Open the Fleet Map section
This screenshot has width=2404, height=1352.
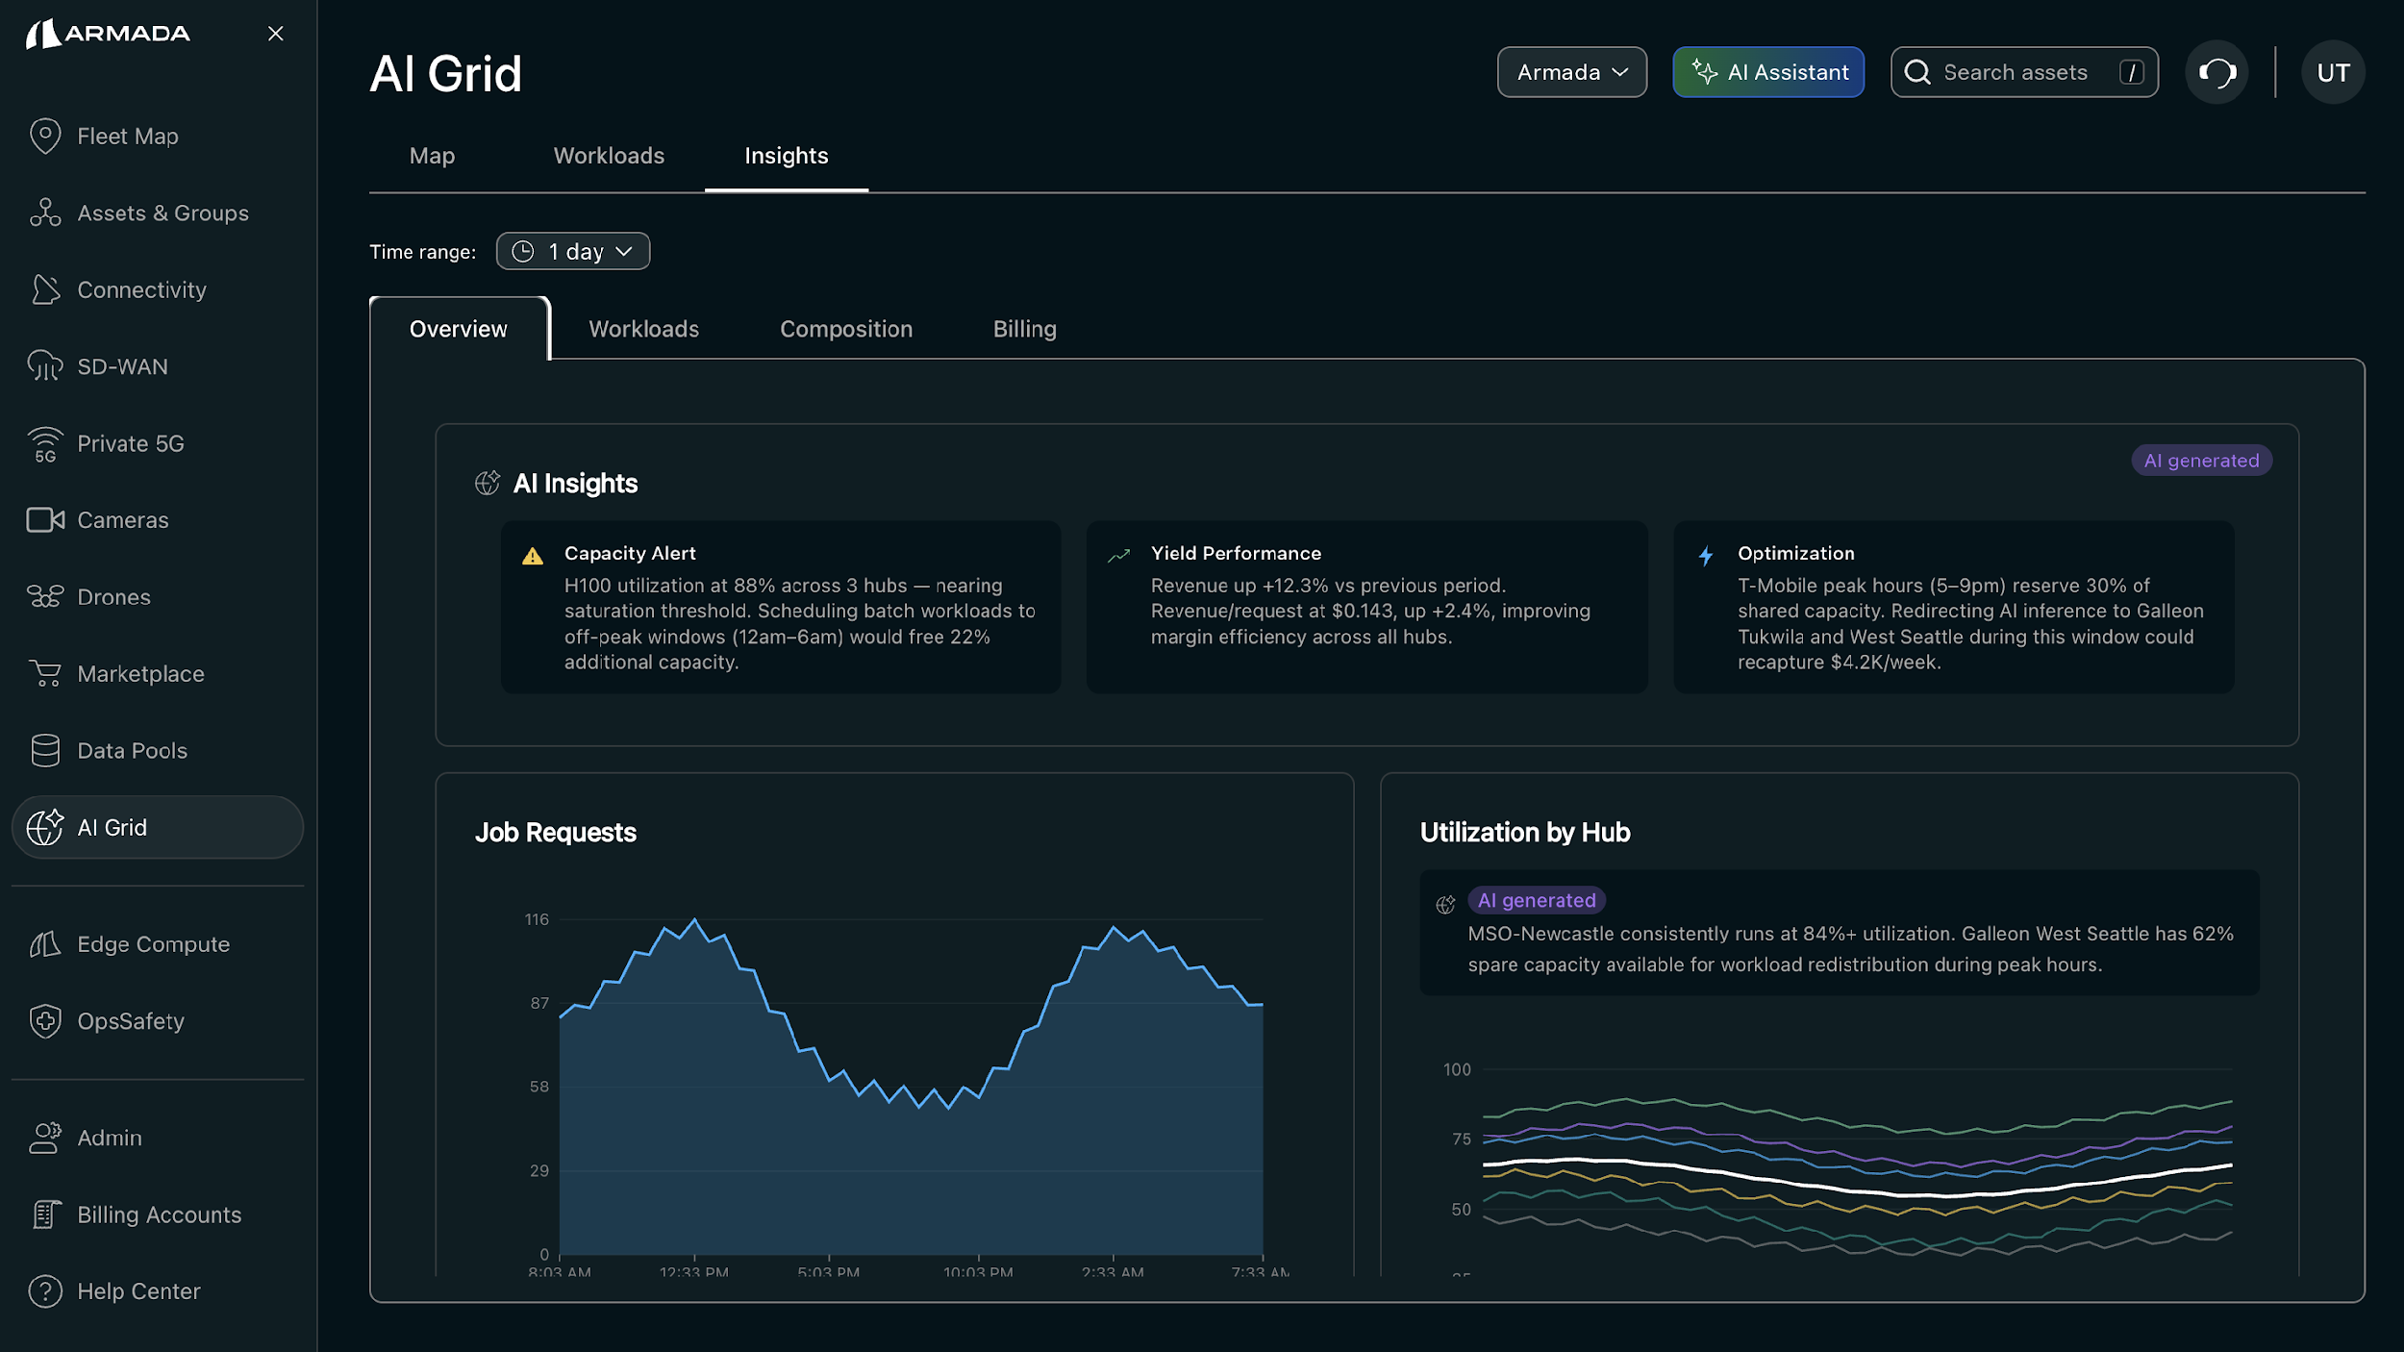[128, 136]
